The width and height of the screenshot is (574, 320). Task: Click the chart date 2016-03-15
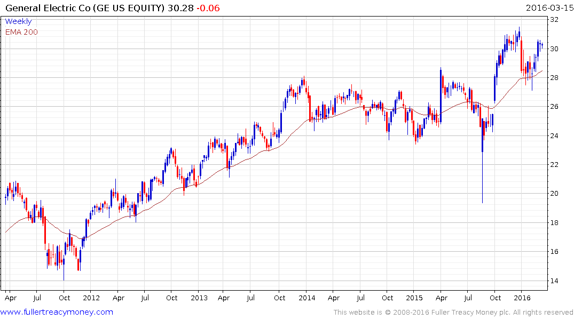[549, 7]
